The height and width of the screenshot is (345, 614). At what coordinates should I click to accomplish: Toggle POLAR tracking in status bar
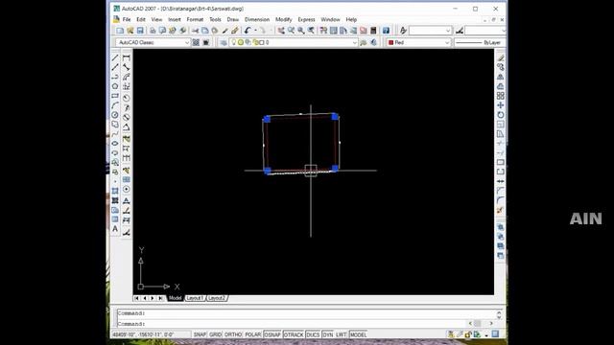253,334
